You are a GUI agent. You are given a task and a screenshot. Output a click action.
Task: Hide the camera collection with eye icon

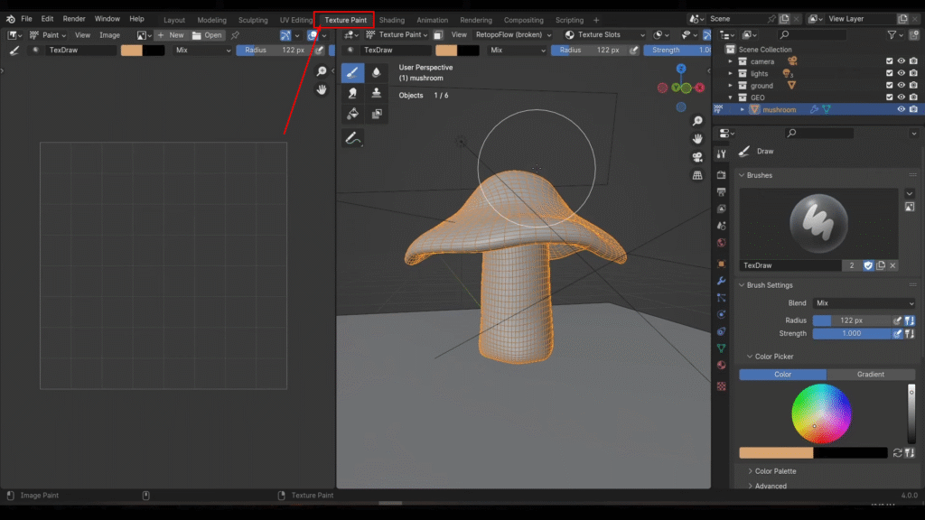(901, 61)
